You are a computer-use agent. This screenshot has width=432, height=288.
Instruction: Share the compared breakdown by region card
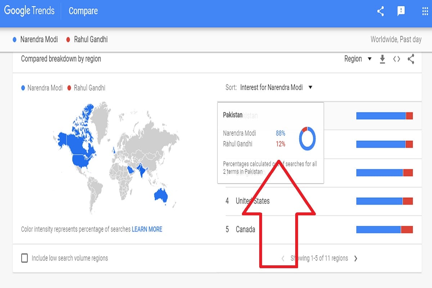[x=411, y=59]
